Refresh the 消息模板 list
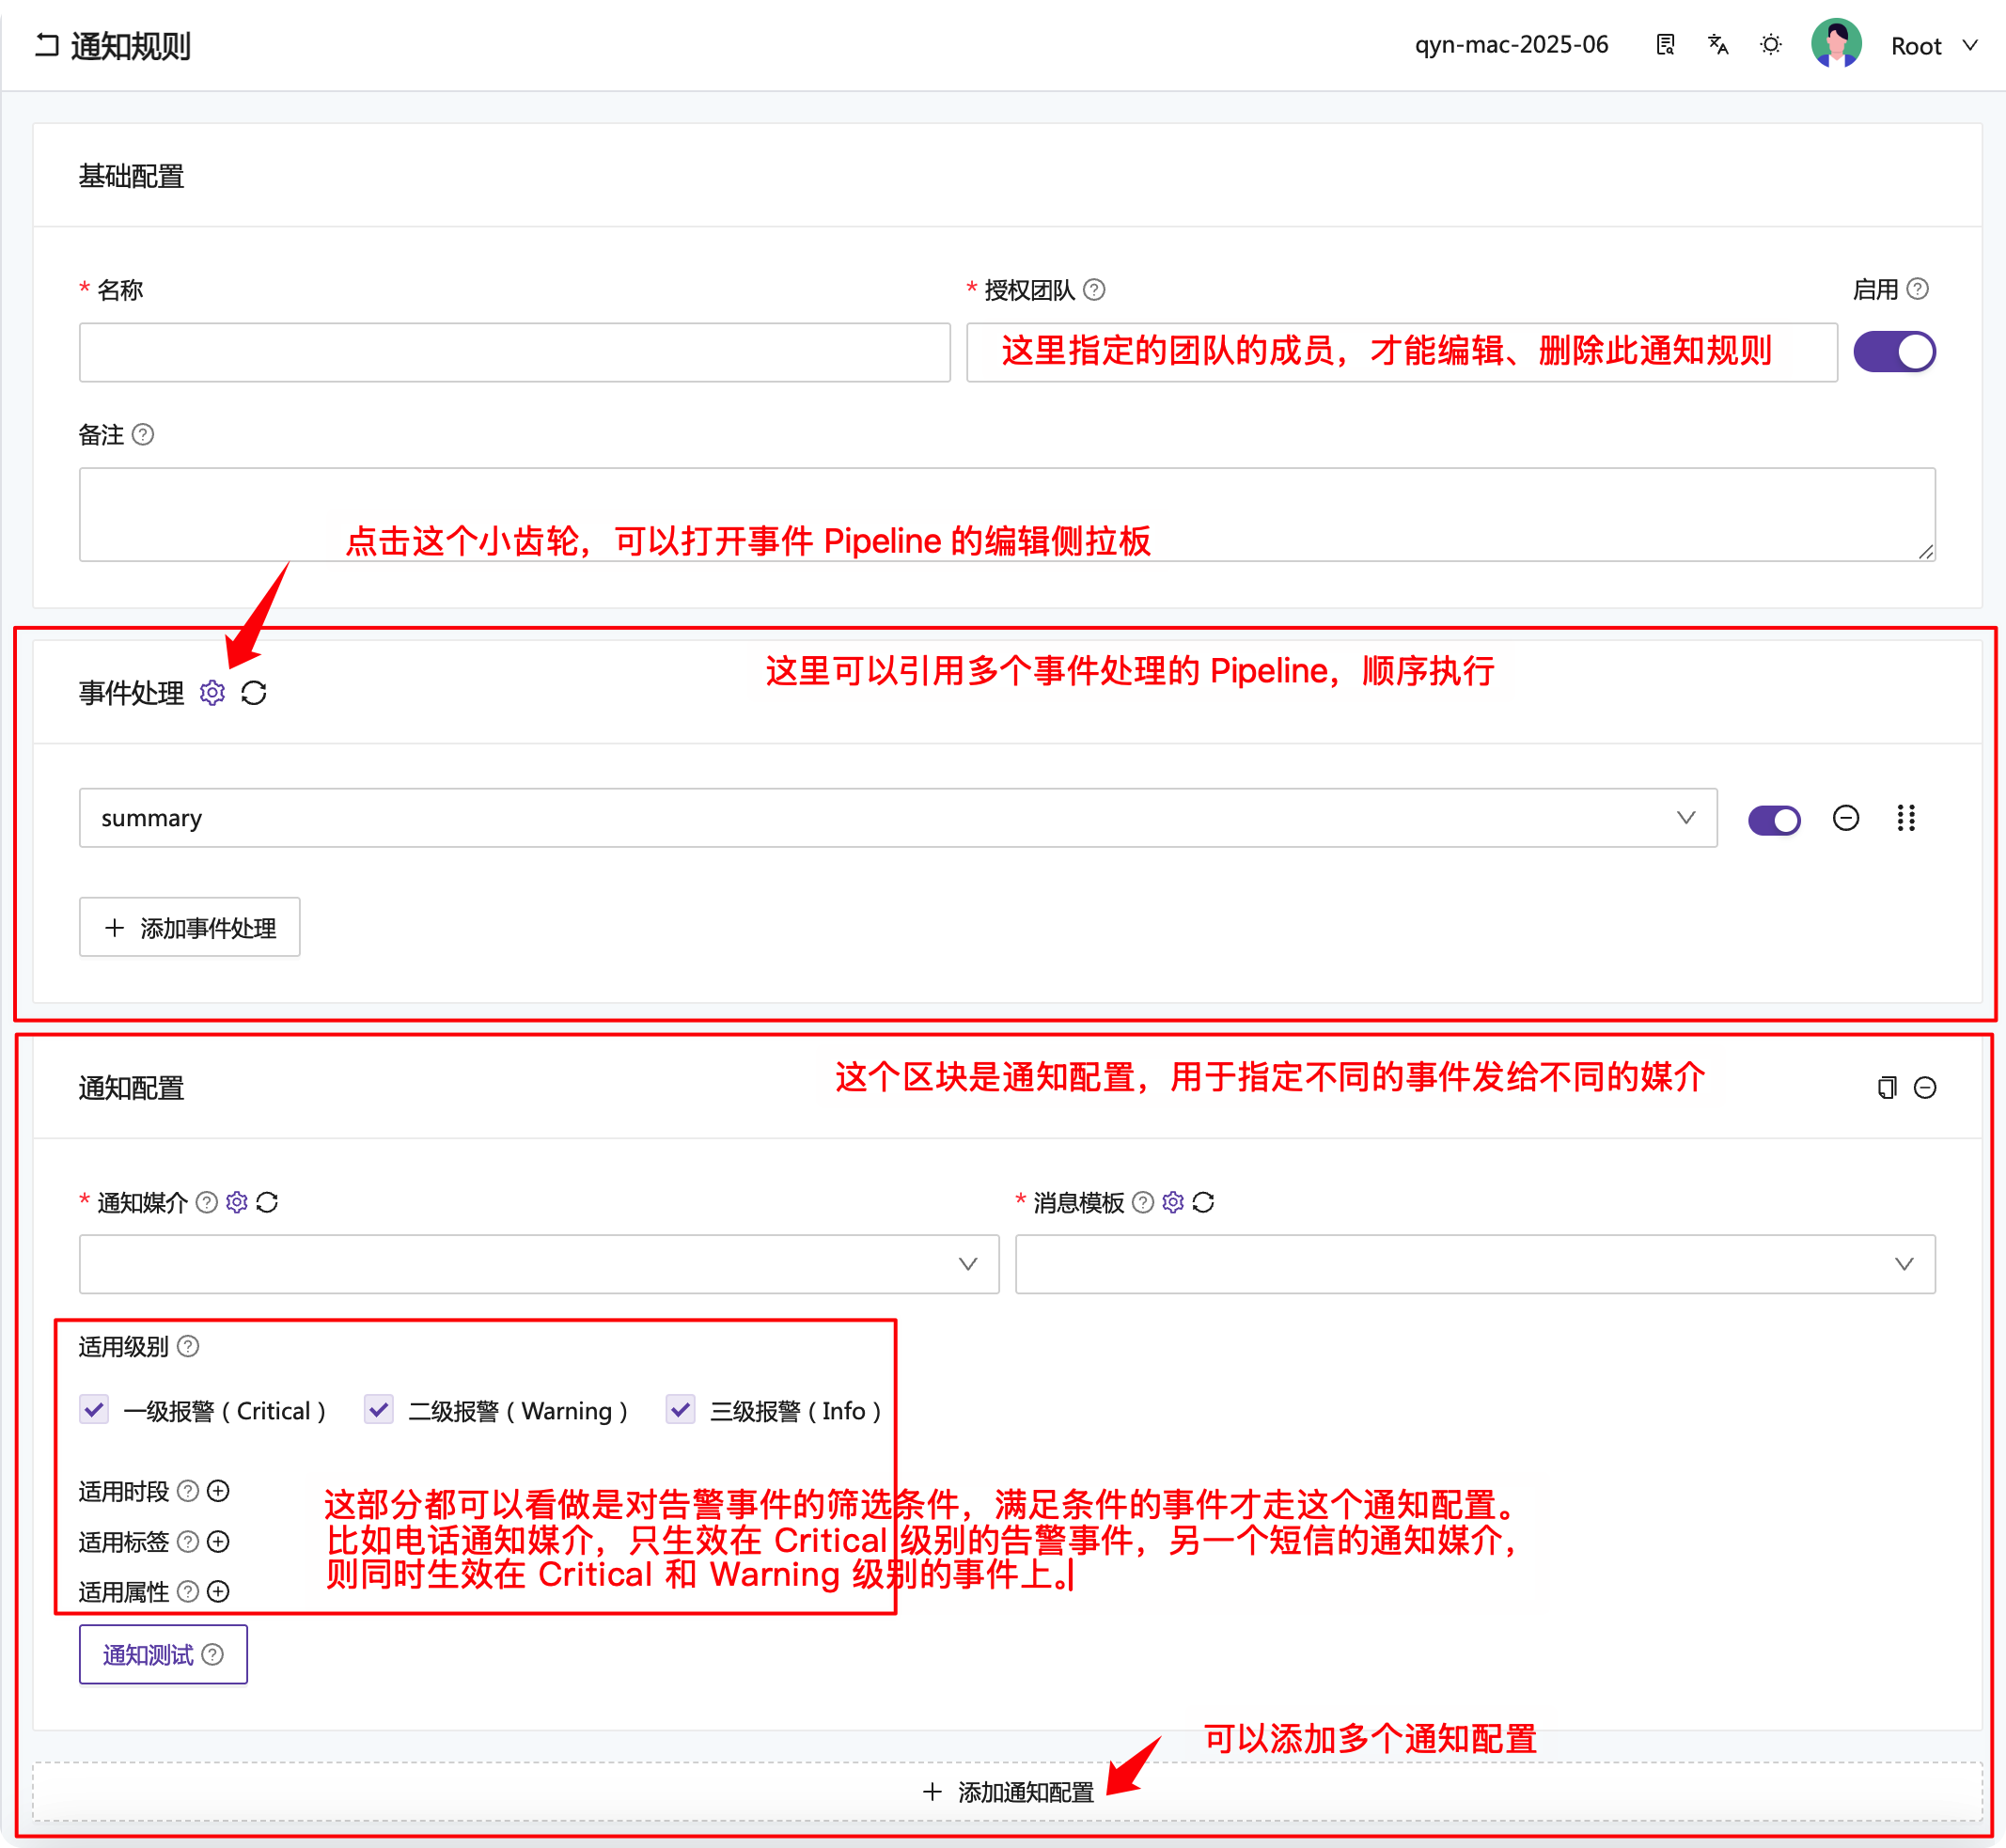Viewport: 2006px width, 1848px height. pos(1203,1202)
